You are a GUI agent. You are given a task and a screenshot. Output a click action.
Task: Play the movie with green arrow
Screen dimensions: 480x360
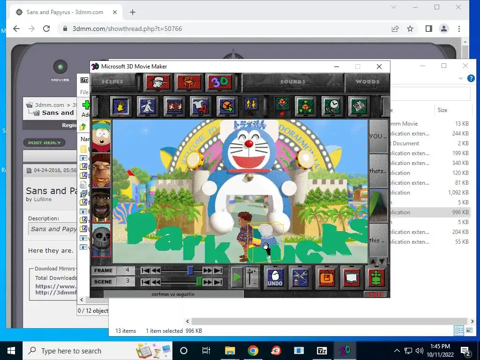(237, 277)
